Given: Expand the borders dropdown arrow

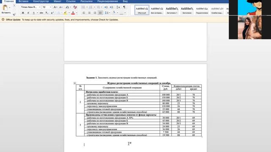Looking at the screenshot, I should (125, 13).
